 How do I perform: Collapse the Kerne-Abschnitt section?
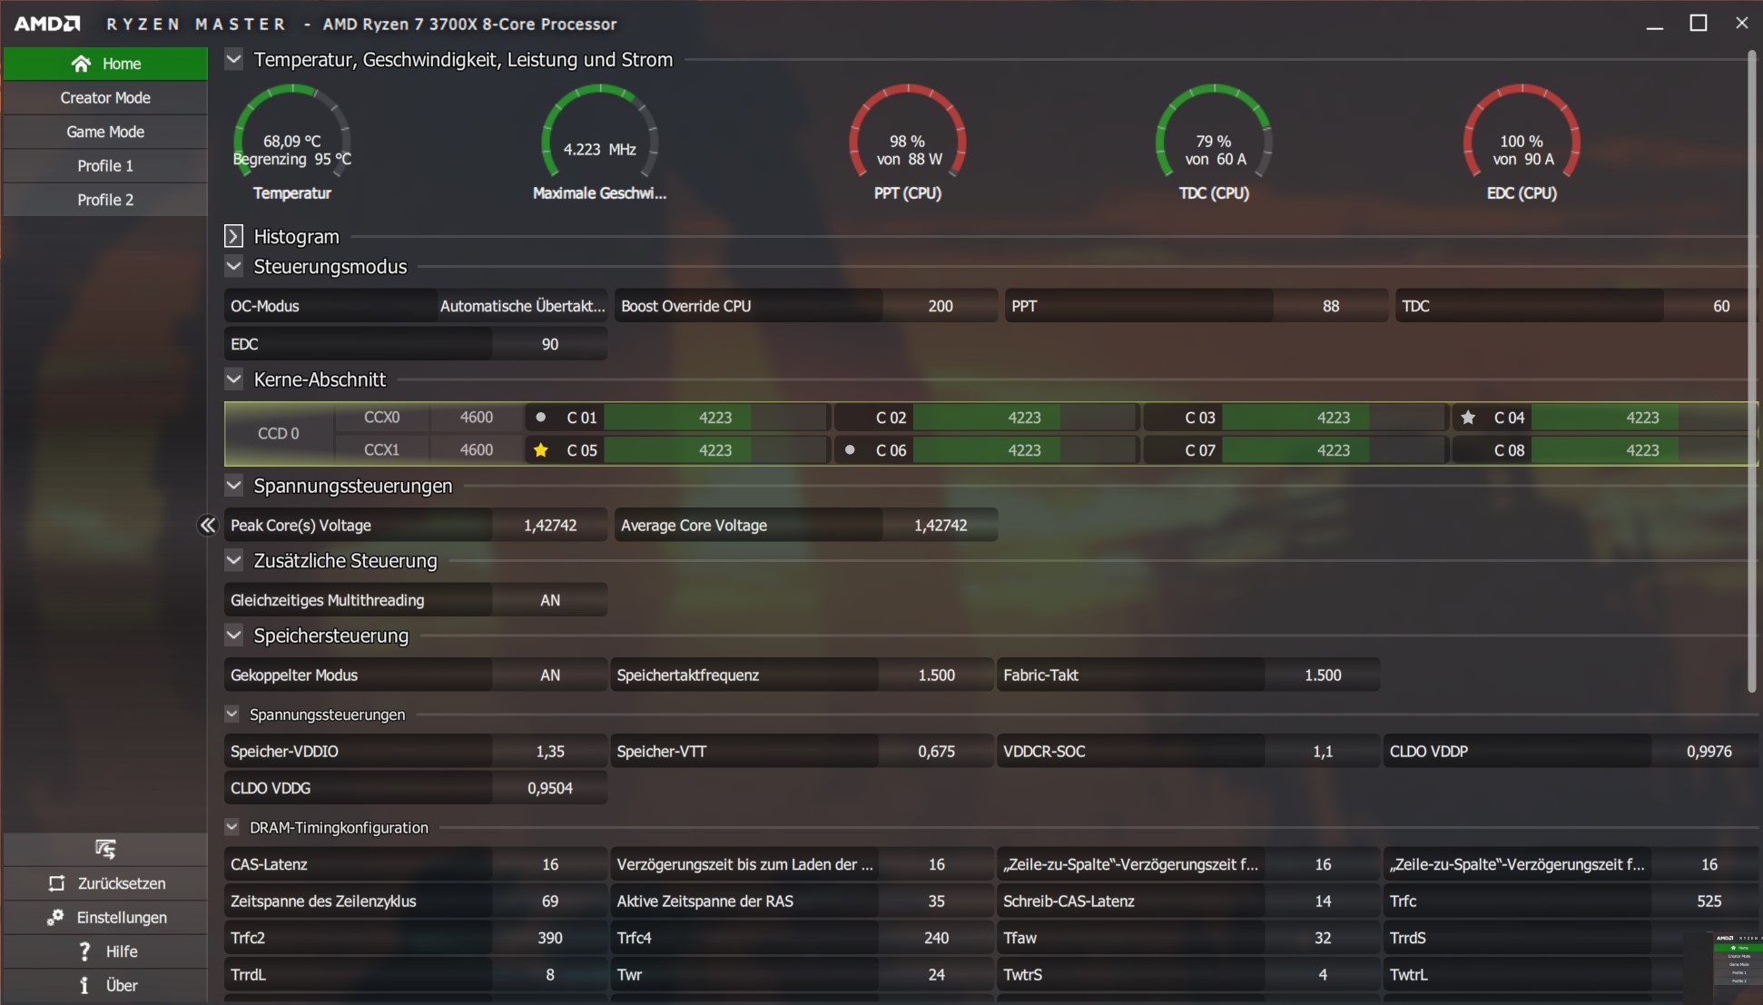(x=233, y=379)
